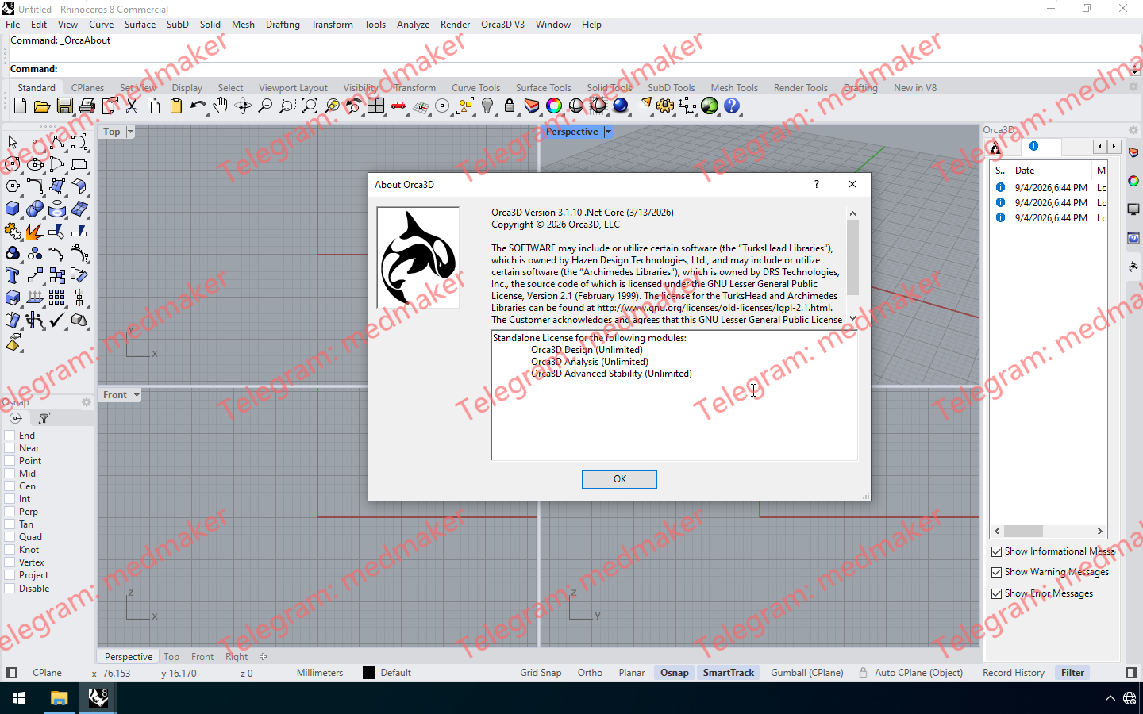Click the box solid tool icon
This screenshot has width=1143, height=714.
[x=13, y=209]
